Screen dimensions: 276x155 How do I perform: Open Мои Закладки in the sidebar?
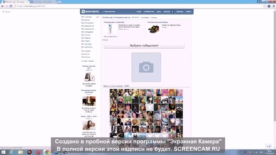[x=86, y=44]
